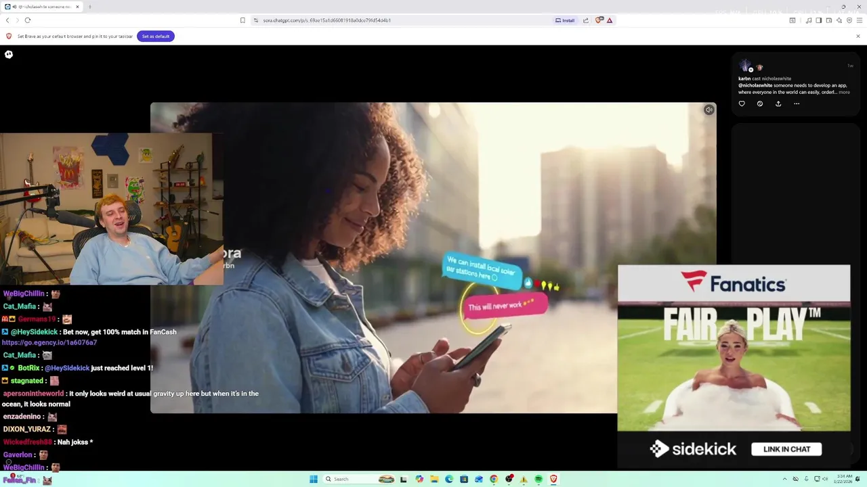Click the Sora video player
The image size is (867, 487).
tap(433, 258)
